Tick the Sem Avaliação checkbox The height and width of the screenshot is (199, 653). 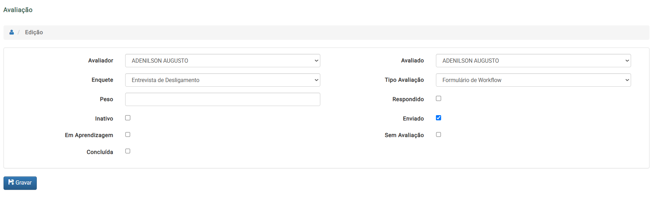click(x=438, y=135)
